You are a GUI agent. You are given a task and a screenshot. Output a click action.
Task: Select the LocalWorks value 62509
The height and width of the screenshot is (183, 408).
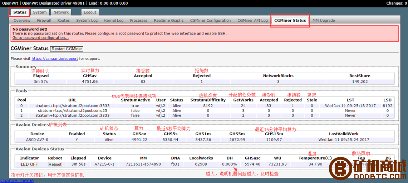[x=201, y=164]
